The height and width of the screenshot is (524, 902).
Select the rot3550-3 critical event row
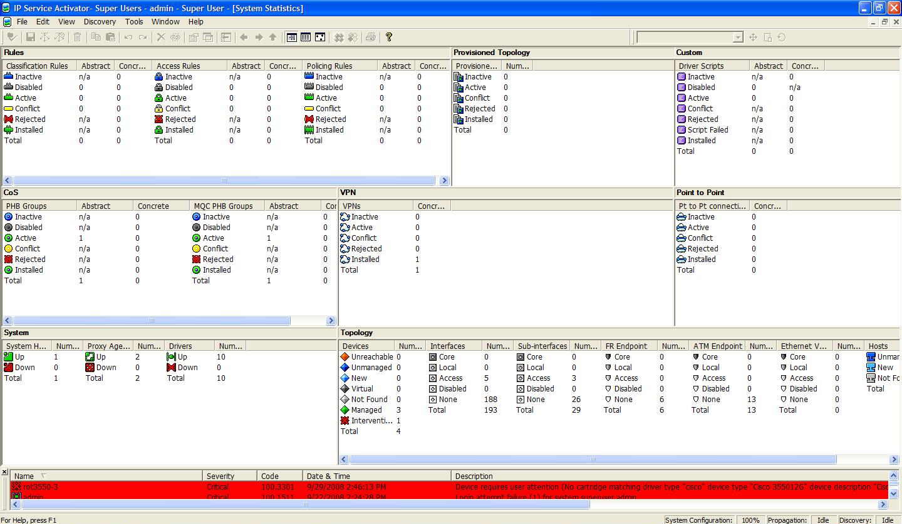(450, 486)
